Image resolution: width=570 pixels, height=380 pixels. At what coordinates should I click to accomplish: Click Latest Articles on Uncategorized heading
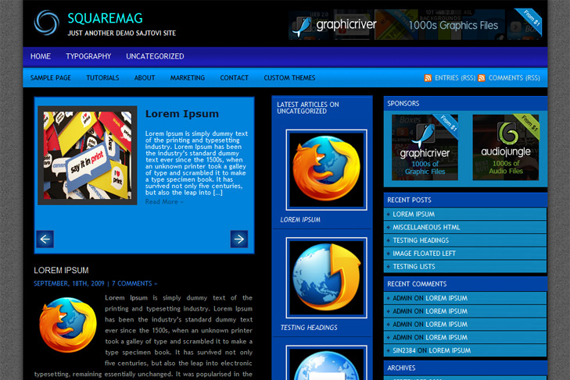coord(308,108)
